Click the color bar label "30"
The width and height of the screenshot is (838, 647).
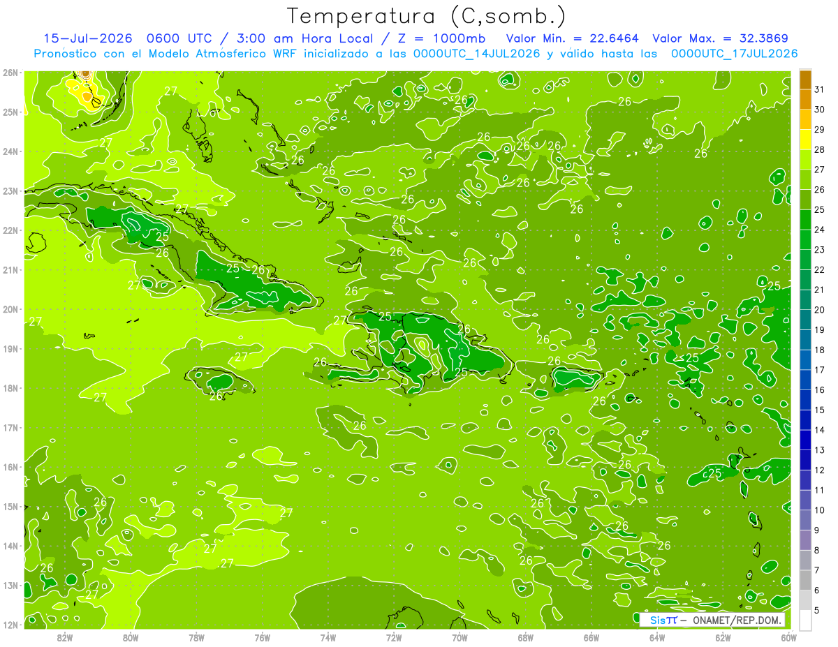point(820,110)
